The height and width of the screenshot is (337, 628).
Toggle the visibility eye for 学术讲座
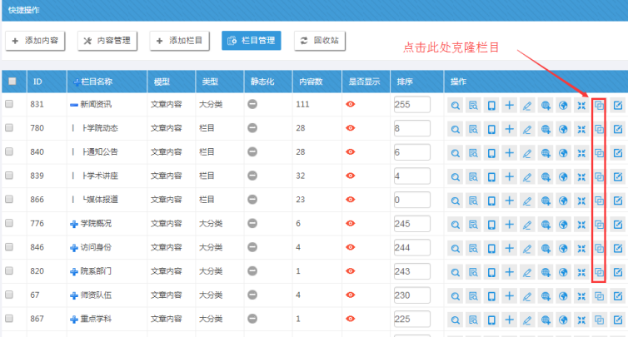(351, 176)
